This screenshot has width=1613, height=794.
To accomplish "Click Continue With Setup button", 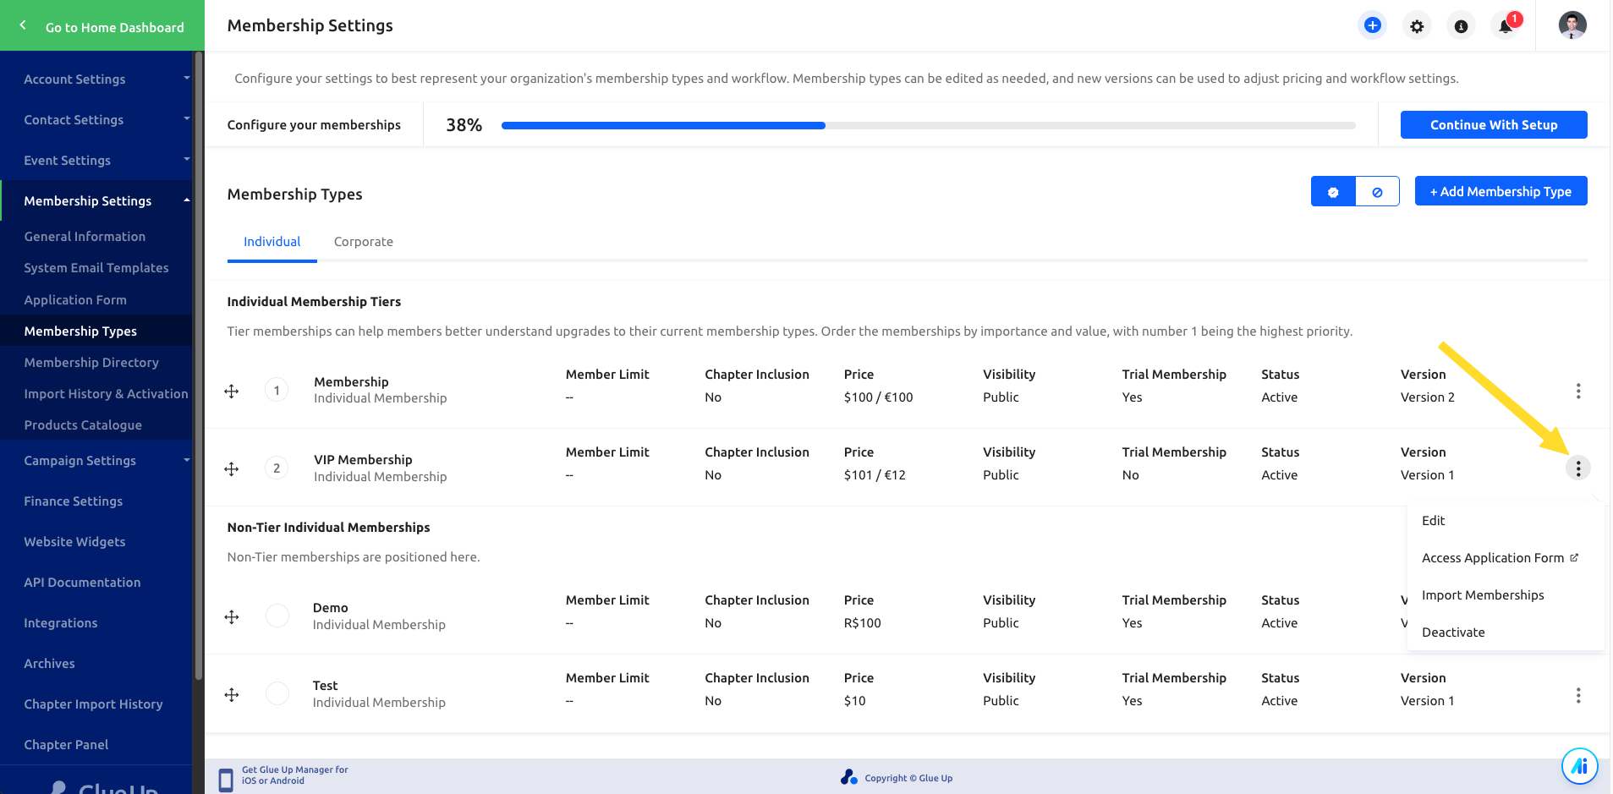I will pyautogui.click(x=1493, y=125).
